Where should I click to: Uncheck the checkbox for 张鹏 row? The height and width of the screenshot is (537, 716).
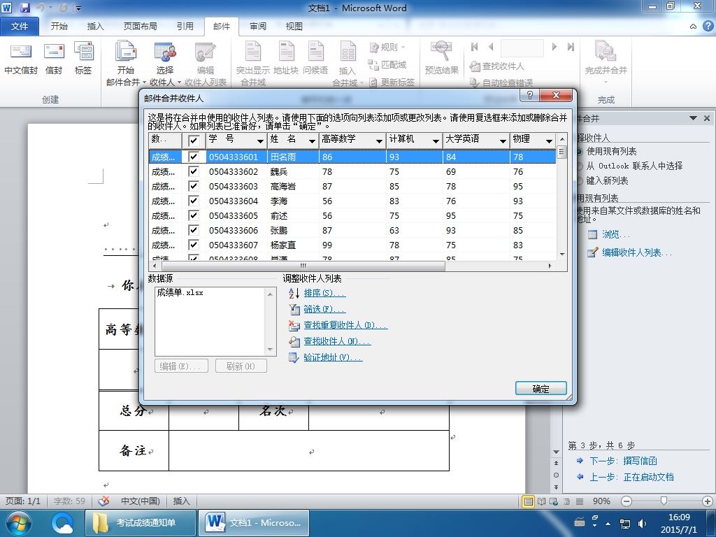pyautogui.click(x=194, y=229)
